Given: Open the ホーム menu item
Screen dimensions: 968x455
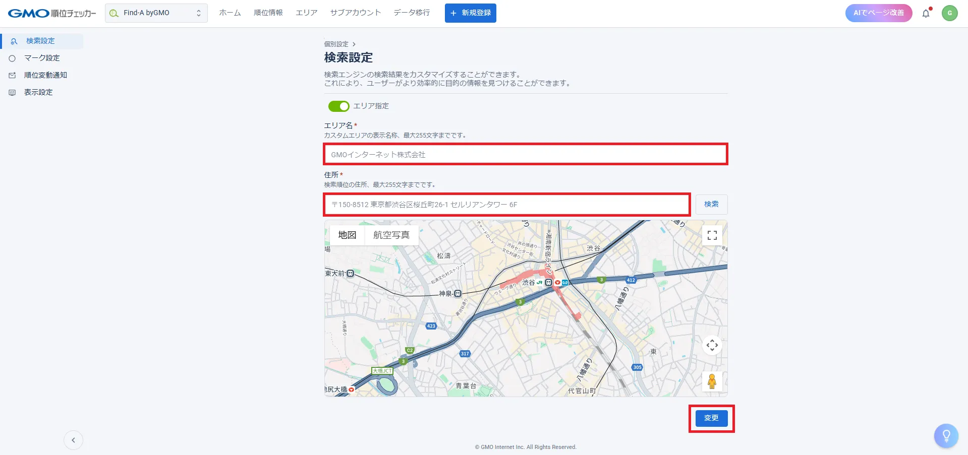Looking at the screenshot, I should point(230,13).
